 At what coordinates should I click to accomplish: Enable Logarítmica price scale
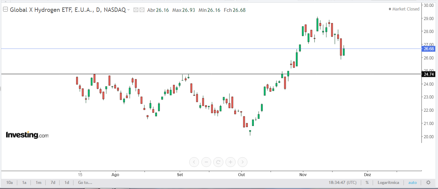pos(388,183)
